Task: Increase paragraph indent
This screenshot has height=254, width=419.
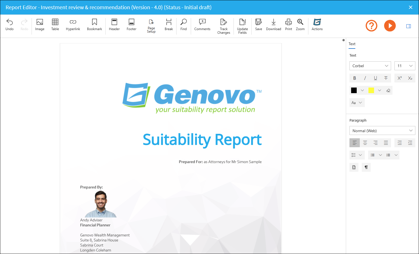Action: (410, 143)
